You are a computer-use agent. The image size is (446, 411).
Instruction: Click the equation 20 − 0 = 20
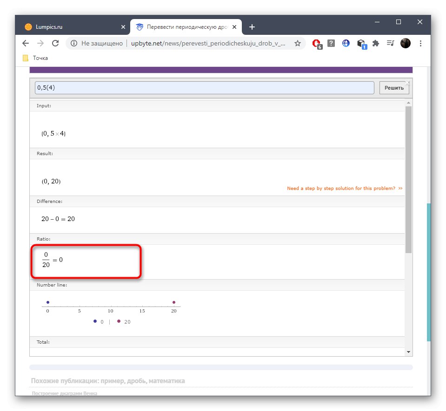click(58, 219)
